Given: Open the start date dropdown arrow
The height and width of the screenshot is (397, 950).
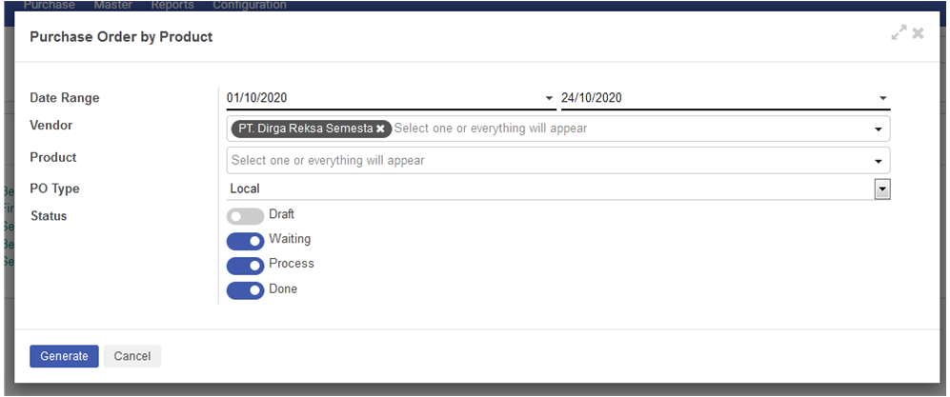Looking at the screenshot, I should [x=549, y=98].
